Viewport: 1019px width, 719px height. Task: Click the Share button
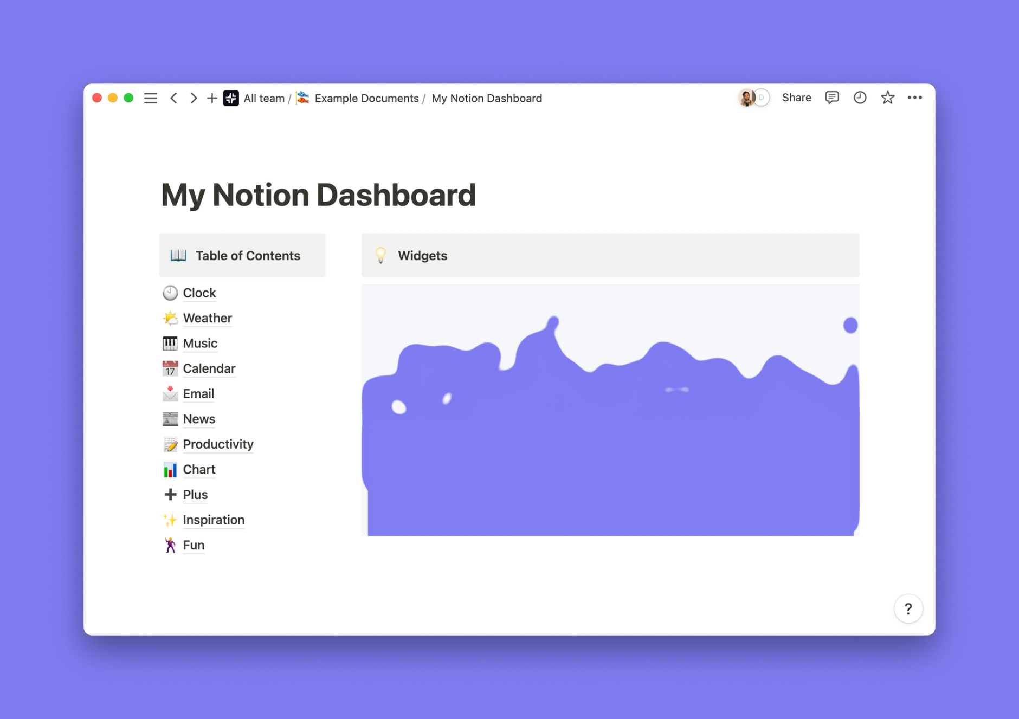(x=796, y=98)
